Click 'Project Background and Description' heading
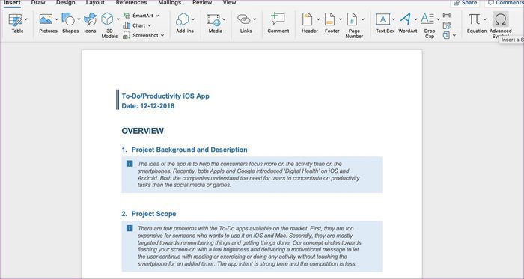524x279 pixels. 189,150
